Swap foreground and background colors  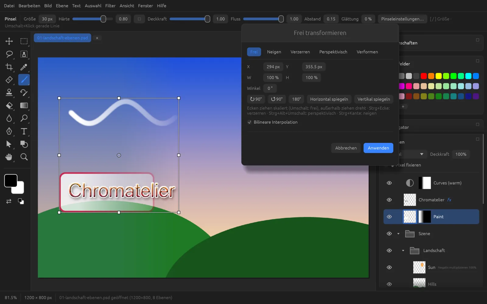(9, 201)
